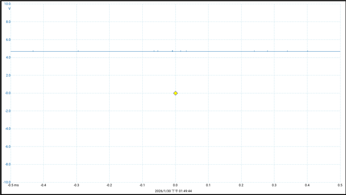Click the -0.4 time axis label
This screenshot has width=346, height=195.
43,185
